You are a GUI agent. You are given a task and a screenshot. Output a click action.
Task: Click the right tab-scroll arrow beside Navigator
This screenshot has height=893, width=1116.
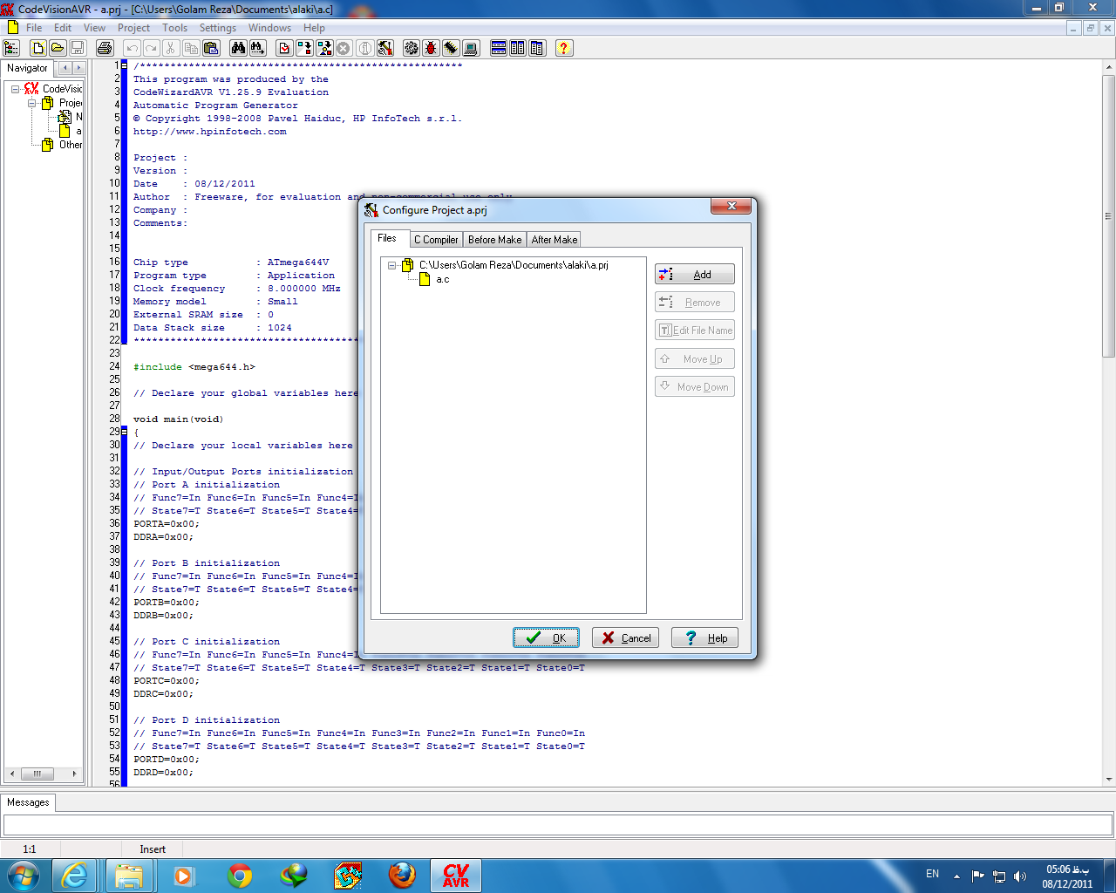click(x=78, y=68)
